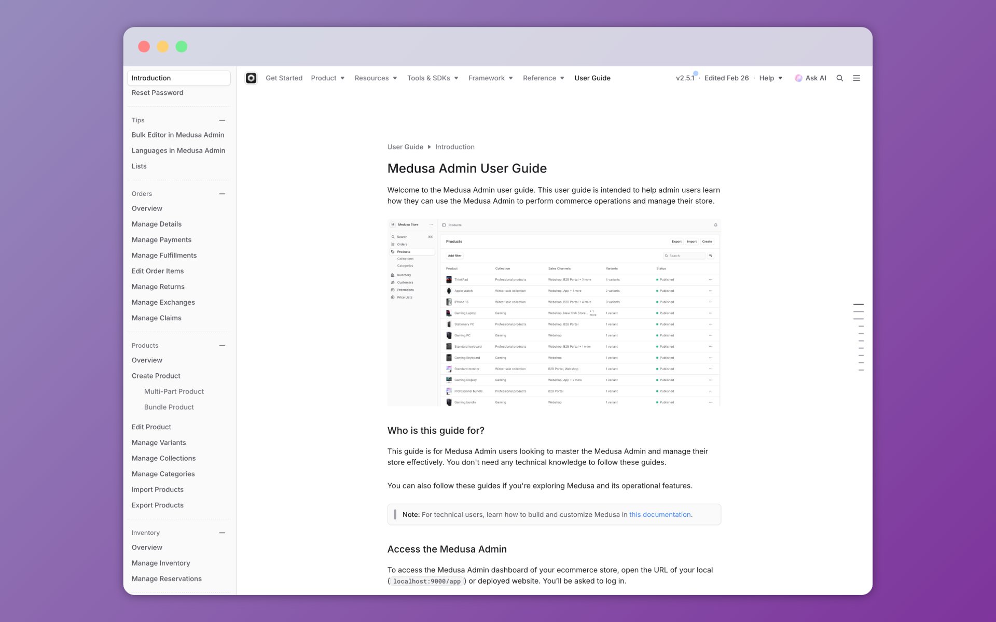The width and height of the screenshot is (996, 622).
Task: Click User Guide breadcrumb link
Action: [x=405, y=147]
